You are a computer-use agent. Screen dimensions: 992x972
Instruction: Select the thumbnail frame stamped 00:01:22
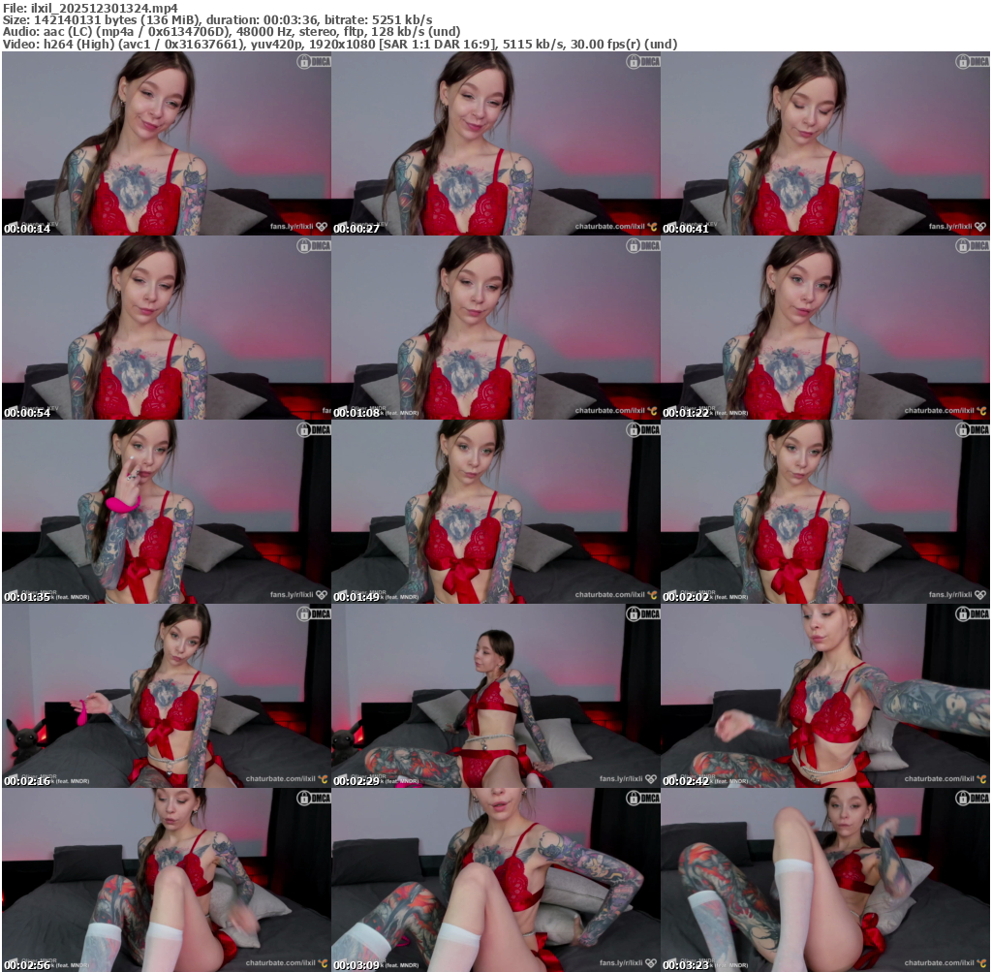[x=825, y=328]
